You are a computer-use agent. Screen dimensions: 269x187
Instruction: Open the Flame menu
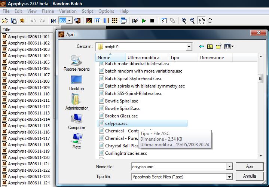(x=48, y=11)
